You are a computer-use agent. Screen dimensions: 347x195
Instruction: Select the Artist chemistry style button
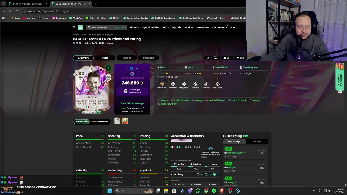pos(212,184)
